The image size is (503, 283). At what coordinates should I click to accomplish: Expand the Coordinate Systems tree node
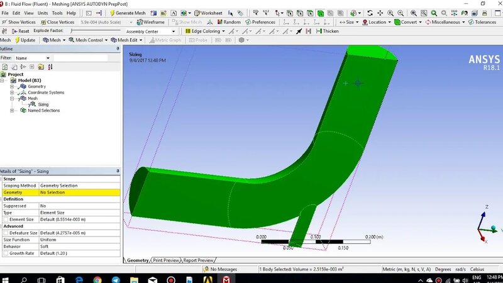[12, 92]
